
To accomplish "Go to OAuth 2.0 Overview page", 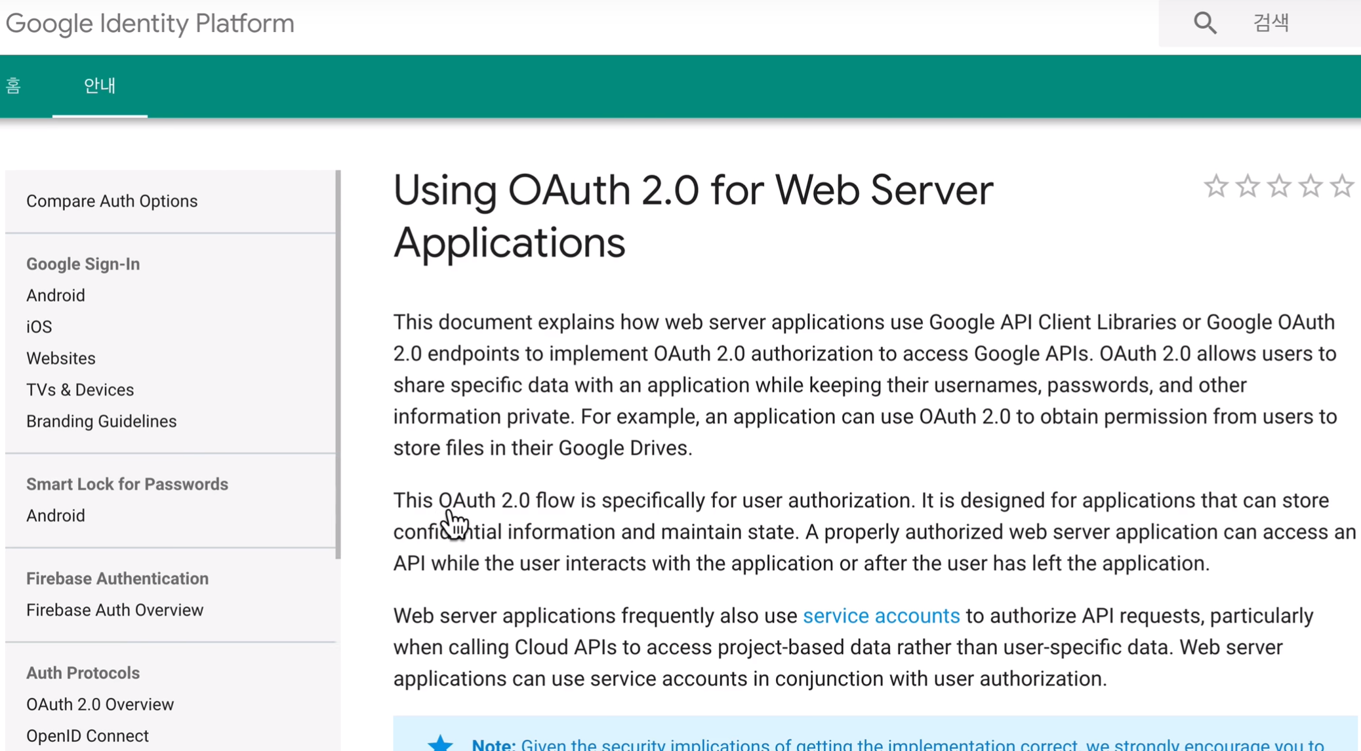I will click(x=100, y=704).
